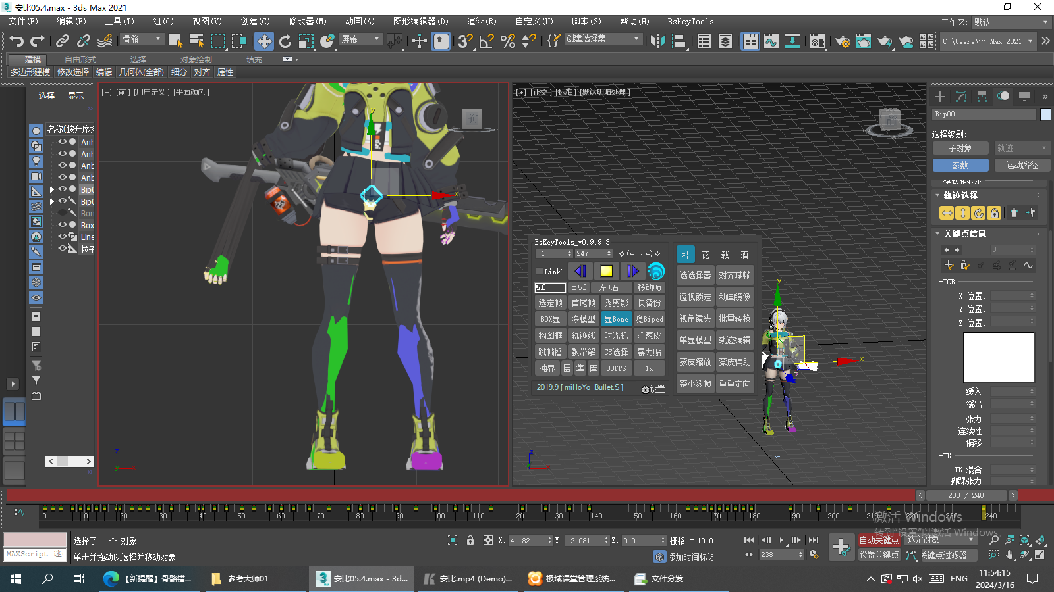Open the 轨迹 dropdown in motion panel
The width and height of the screenshot is (1054, 592).
coord(1021,148)
